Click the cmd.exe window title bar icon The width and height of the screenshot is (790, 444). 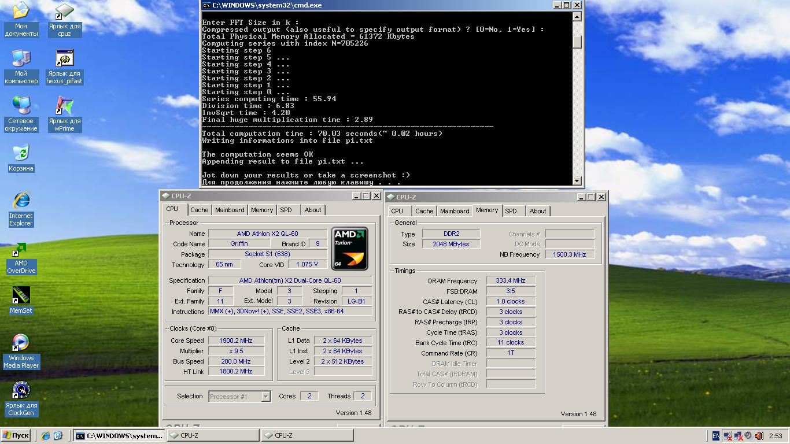click(206, 5)
